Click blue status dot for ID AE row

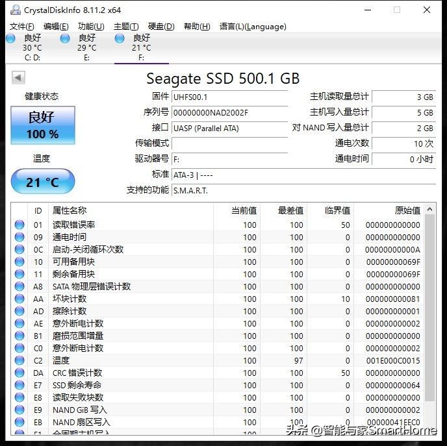point(19,323)
